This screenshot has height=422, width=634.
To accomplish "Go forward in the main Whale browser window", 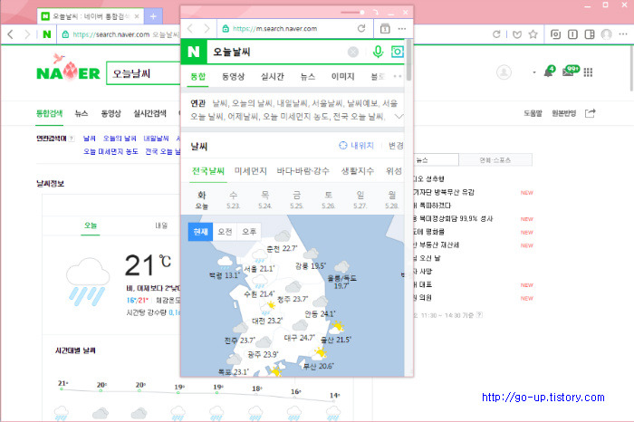I will [x=27, y=34].
